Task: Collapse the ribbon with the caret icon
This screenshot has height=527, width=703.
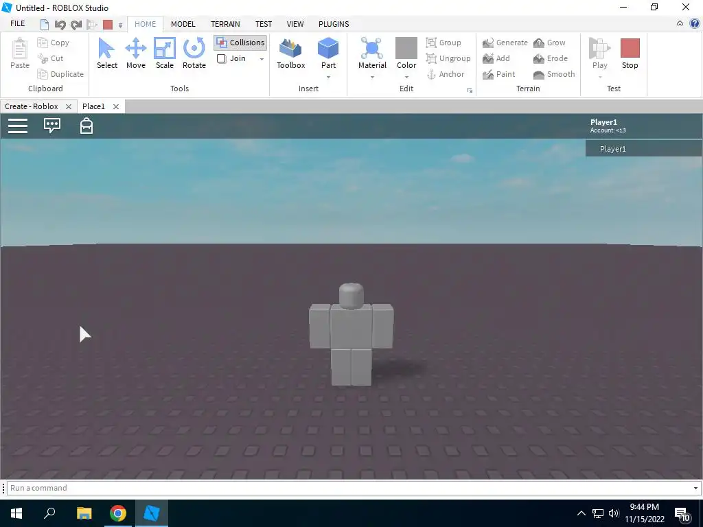Action: coord(680,24)
